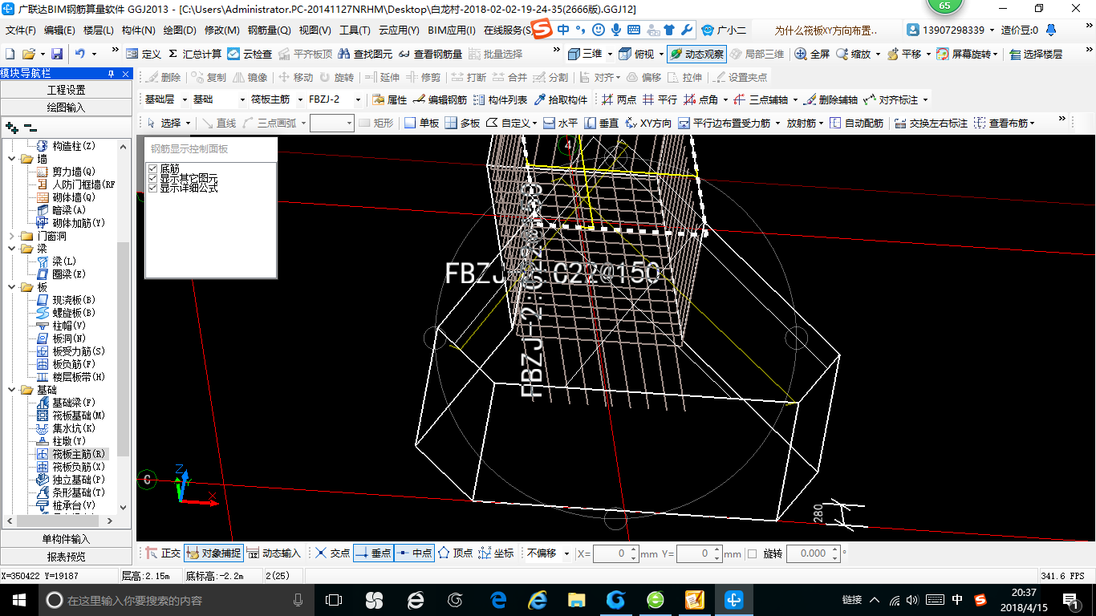
Task: Click 查找图元 find element tool
Action: pyautogui.click(x=365, y=54)
